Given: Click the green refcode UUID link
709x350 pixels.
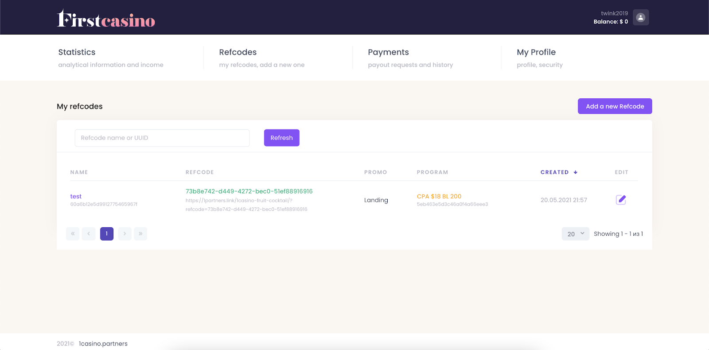Looking at the screenshot, I should tap(249, 191).
